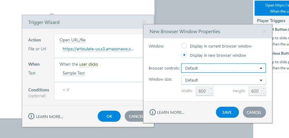Open the Browser controls dropdown
This screenshot has width=289, height=138.
coord(223,68)
